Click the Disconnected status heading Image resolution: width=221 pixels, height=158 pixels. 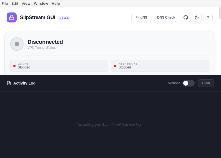click(x=45, y=42)
